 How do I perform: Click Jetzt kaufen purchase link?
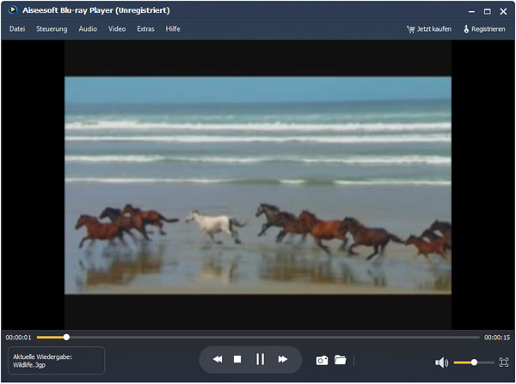429,29
